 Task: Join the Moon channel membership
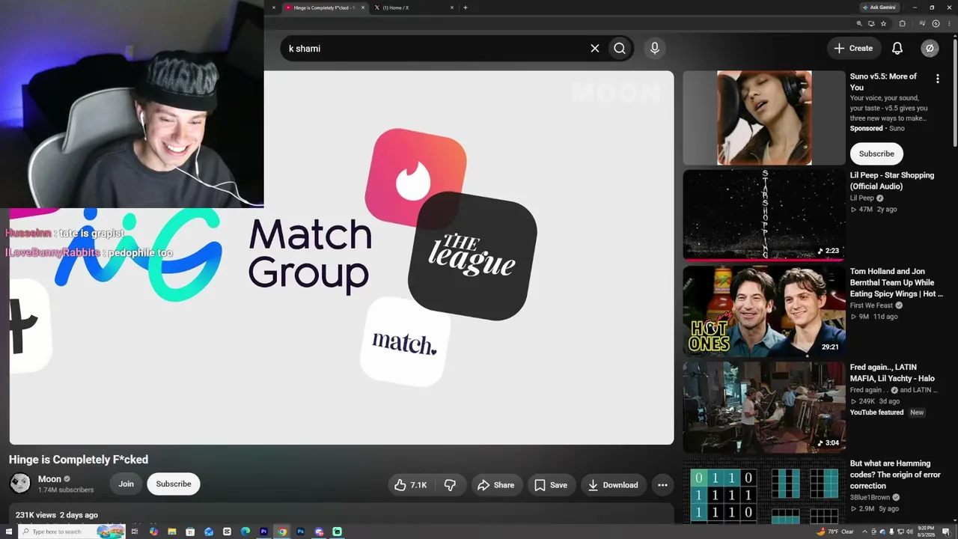tap(126, 484)
